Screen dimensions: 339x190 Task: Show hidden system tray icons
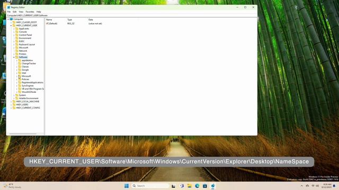(301, 186)
